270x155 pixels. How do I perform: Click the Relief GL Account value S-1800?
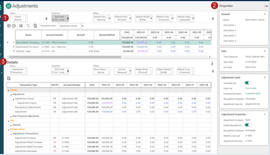tap(249, 136)
